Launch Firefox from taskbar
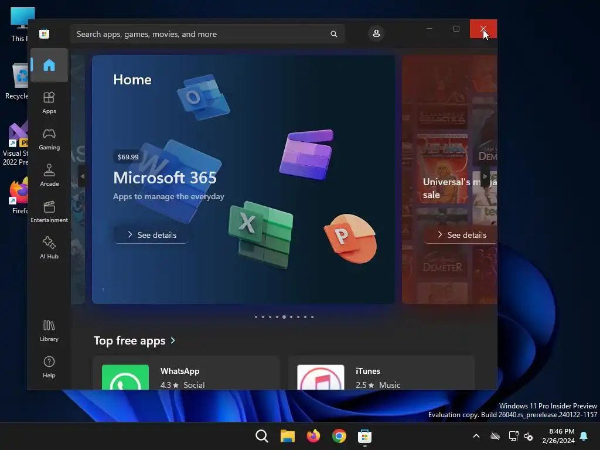Viewport: 600px width, 450px height. (x=313, y=436)
